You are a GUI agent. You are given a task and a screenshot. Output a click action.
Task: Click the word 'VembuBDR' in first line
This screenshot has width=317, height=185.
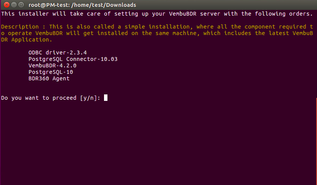(183, 14)
